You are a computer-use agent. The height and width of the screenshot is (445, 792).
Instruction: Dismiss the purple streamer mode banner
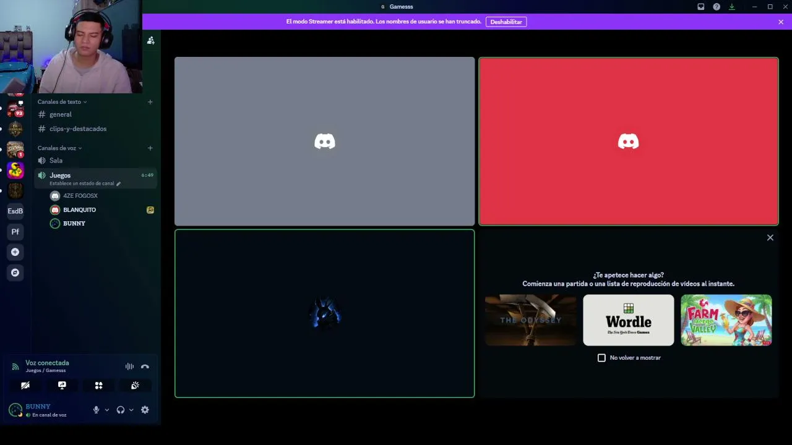click(781, 22)
